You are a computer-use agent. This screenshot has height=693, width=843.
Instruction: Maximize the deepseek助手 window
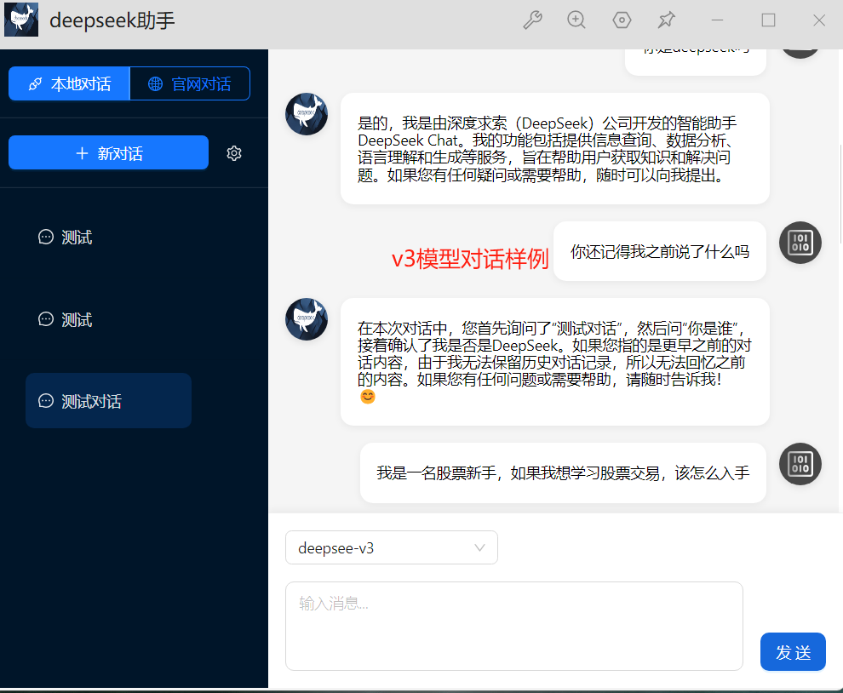(x=768, y=20)
